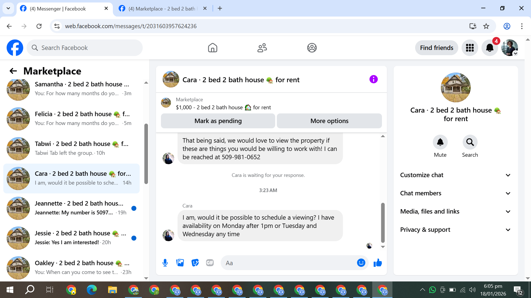Click the More options button
The image size is (531, 298).
point(329,121)
